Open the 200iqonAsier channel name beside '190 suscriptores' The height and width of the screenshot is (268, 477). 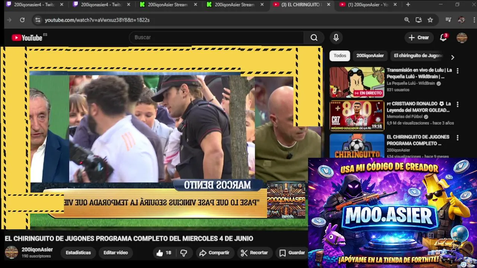pyautogui.click(x=37, y=250)
